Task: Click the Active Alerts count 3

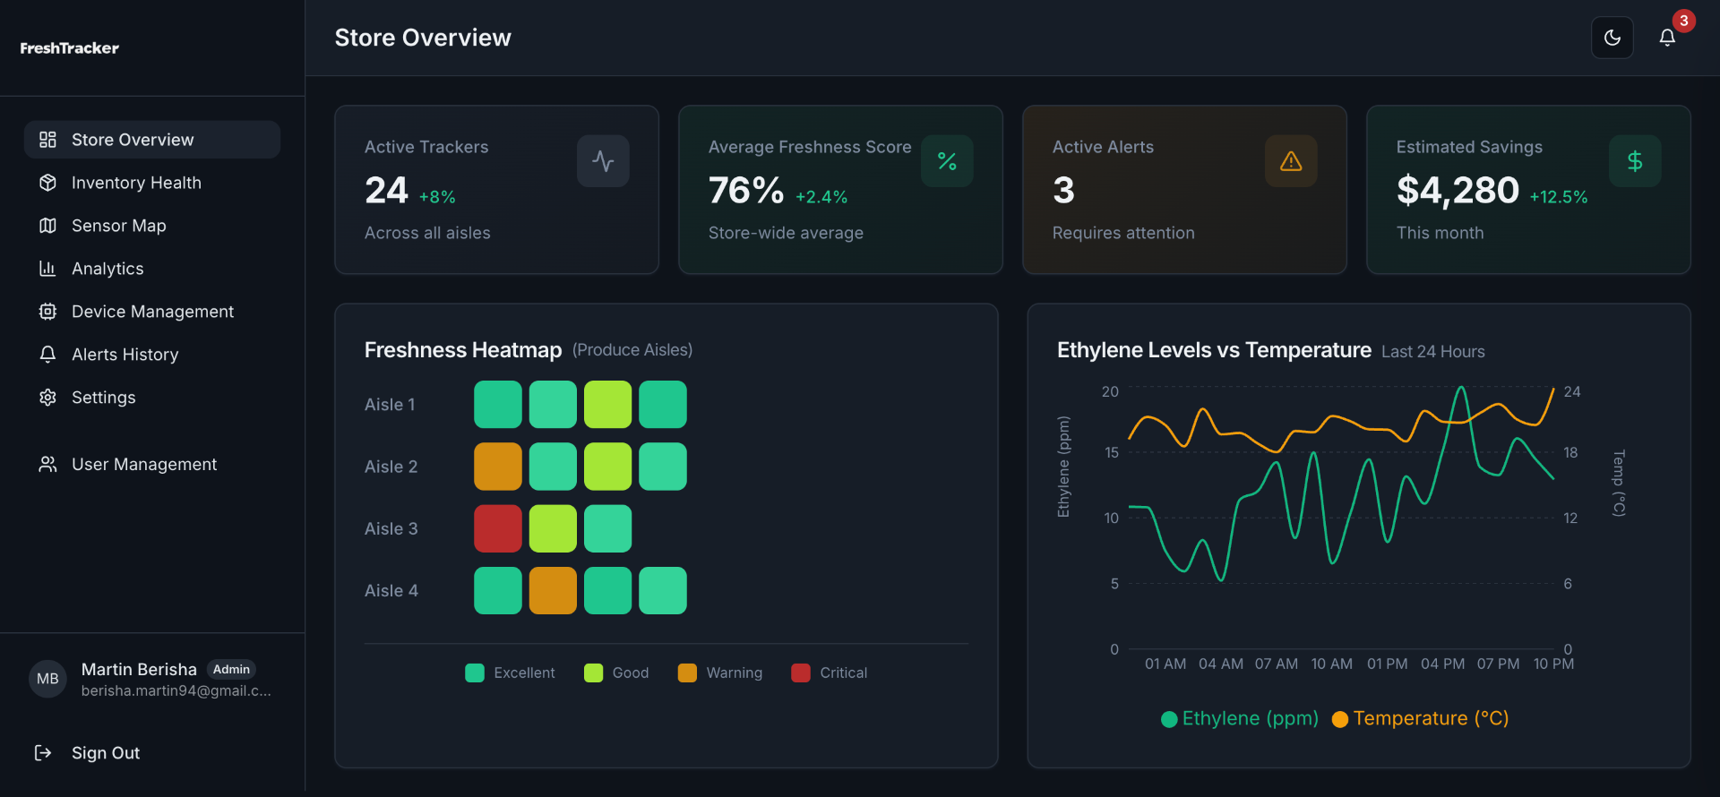Action: tap(1063, 191)
